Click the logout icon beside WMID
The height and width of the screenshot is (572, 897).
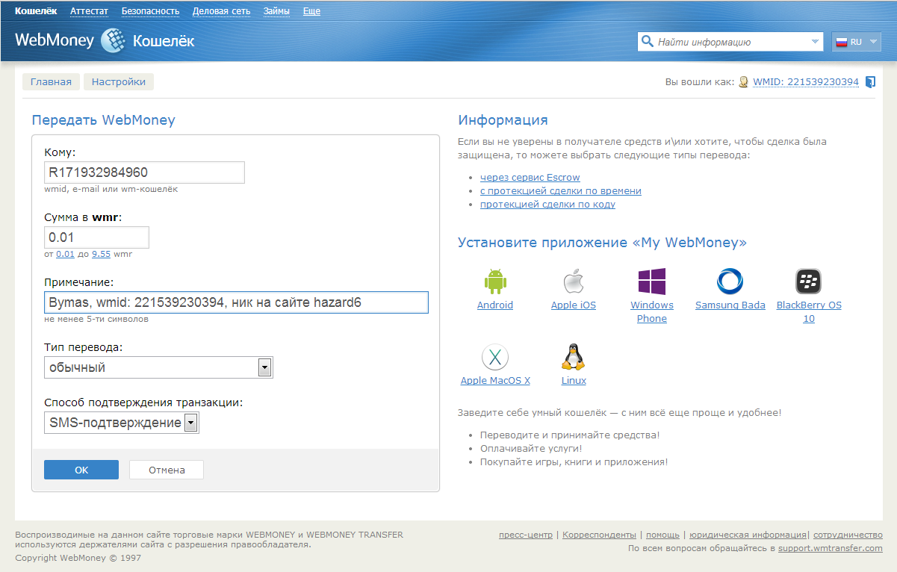tap(870, 82)
